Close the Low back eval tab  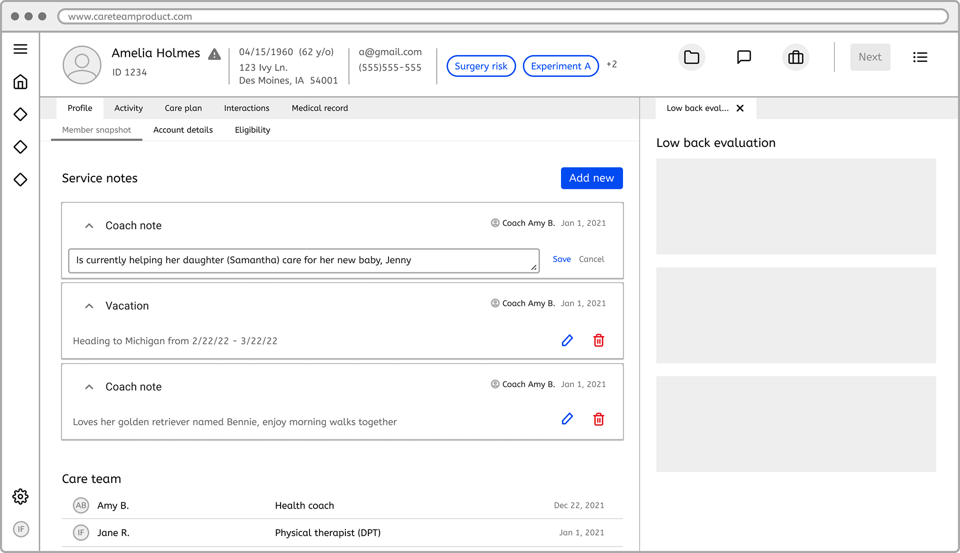(740, 108)
